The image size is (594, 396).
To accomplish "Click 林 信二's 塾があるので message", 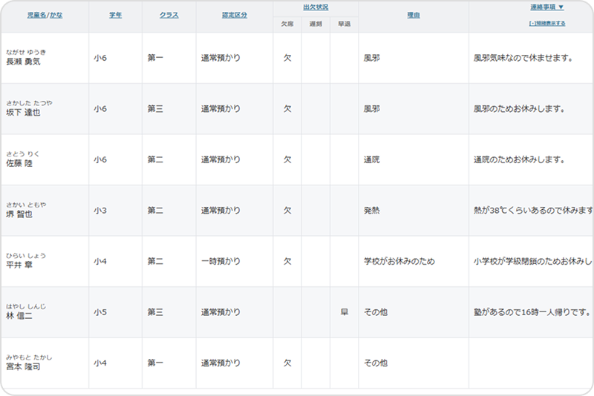I will pyautogui.click(x=532, y=312).
